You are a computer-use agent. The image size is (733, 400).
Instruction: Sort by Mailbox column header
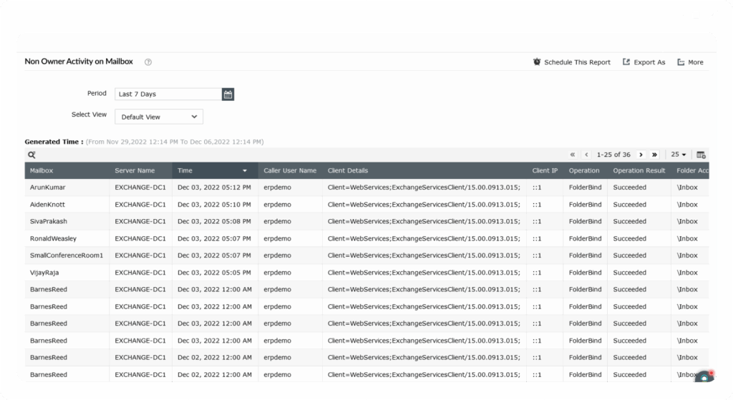pyautogui.click(x=42, y=170)
